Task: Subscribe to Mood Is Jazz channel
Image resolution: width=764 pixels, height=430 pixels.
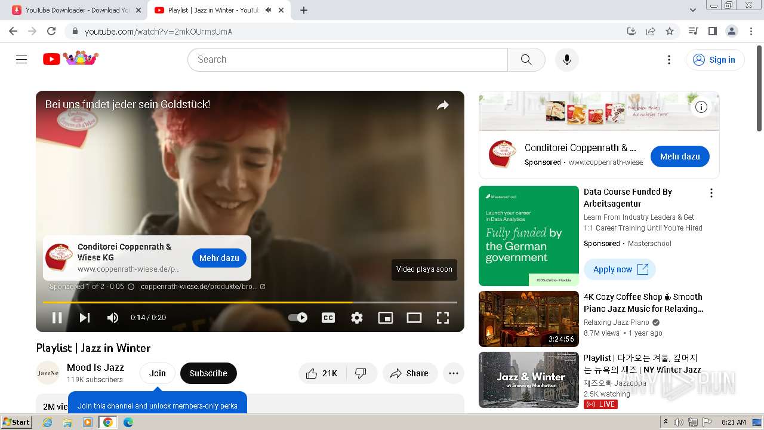Action: (208, 373)
